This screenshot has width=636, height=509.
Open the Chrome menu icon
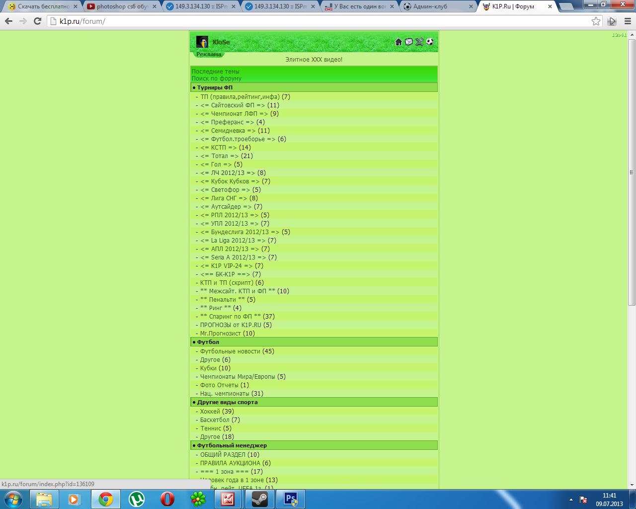coord(628,21)
